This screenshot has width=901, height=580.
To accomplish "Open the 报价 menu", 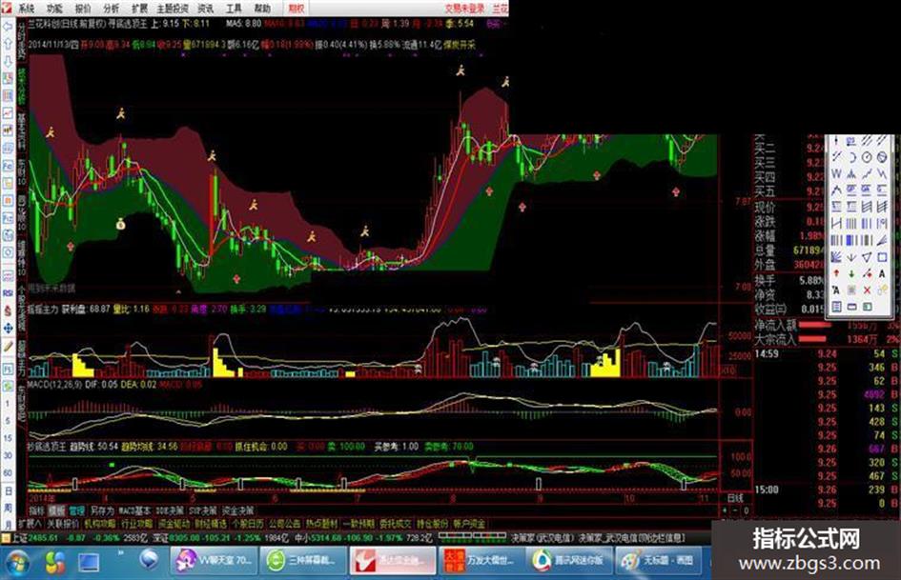I will coord(83,9).
